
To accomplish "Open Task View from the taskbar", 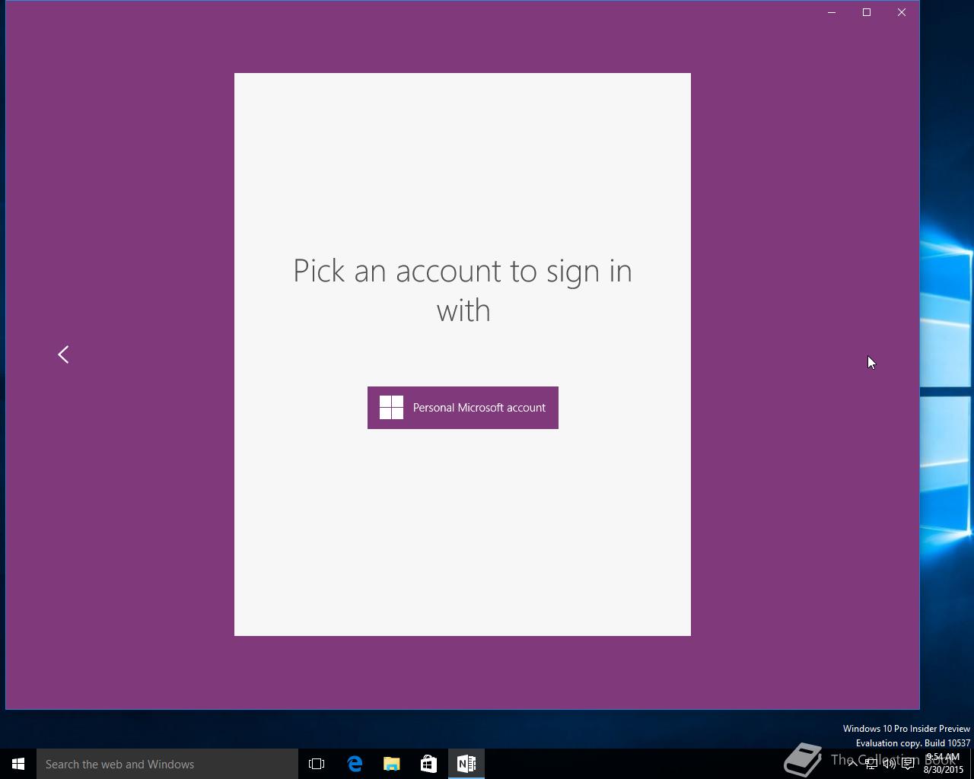I will click(x=317, y=764).
